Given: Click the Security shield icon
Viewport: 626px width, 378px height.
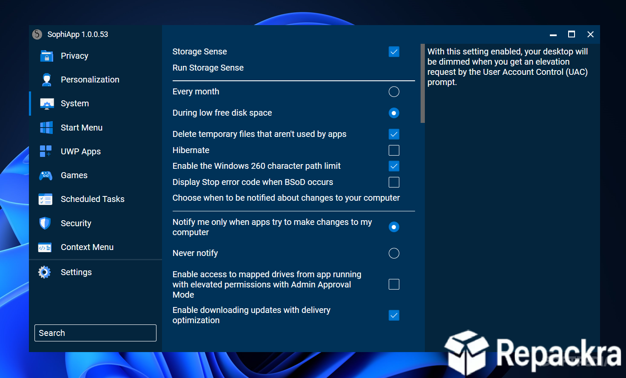Looking at the screenshot, I should pos(45,223).
